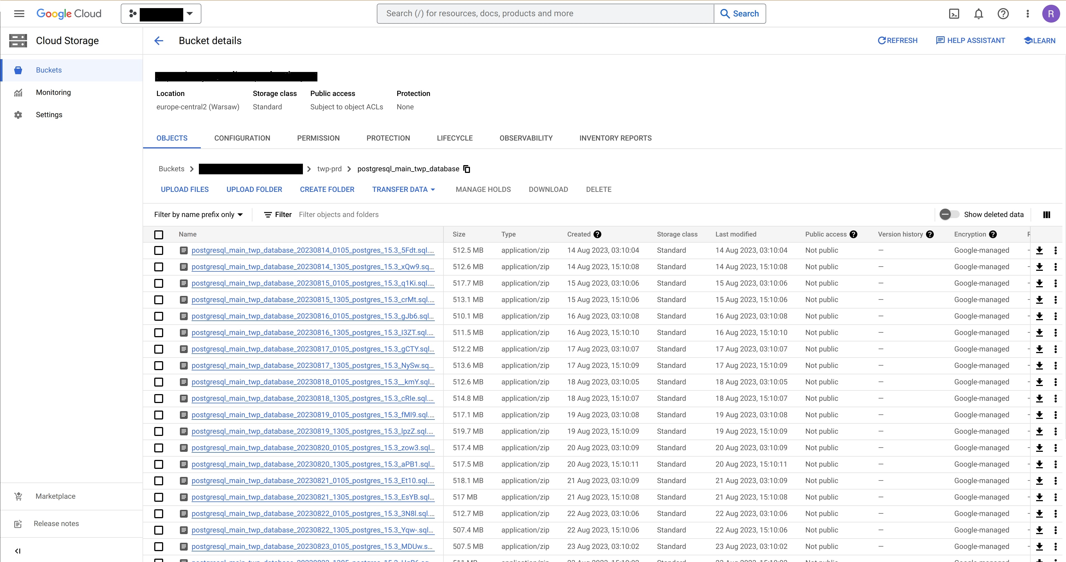Click the help question mark icon
This screenshot has height=562, width=1066.
point(1003,14)
